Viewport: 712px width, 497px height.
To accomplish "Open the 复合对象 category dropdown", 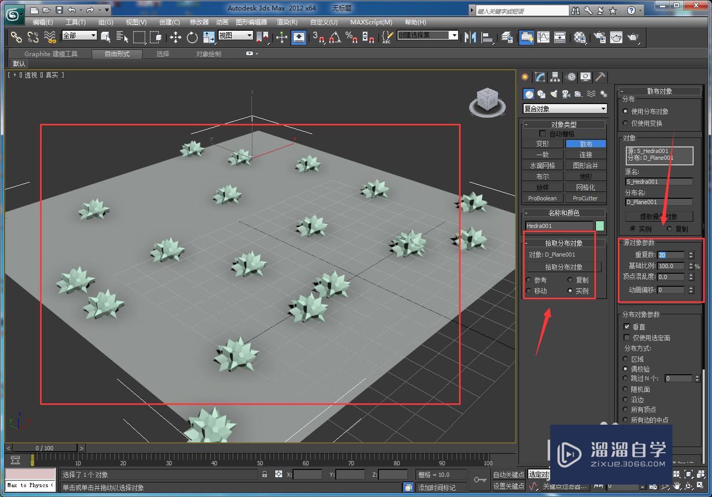I will pyautogui.click(x=565, y=109).
